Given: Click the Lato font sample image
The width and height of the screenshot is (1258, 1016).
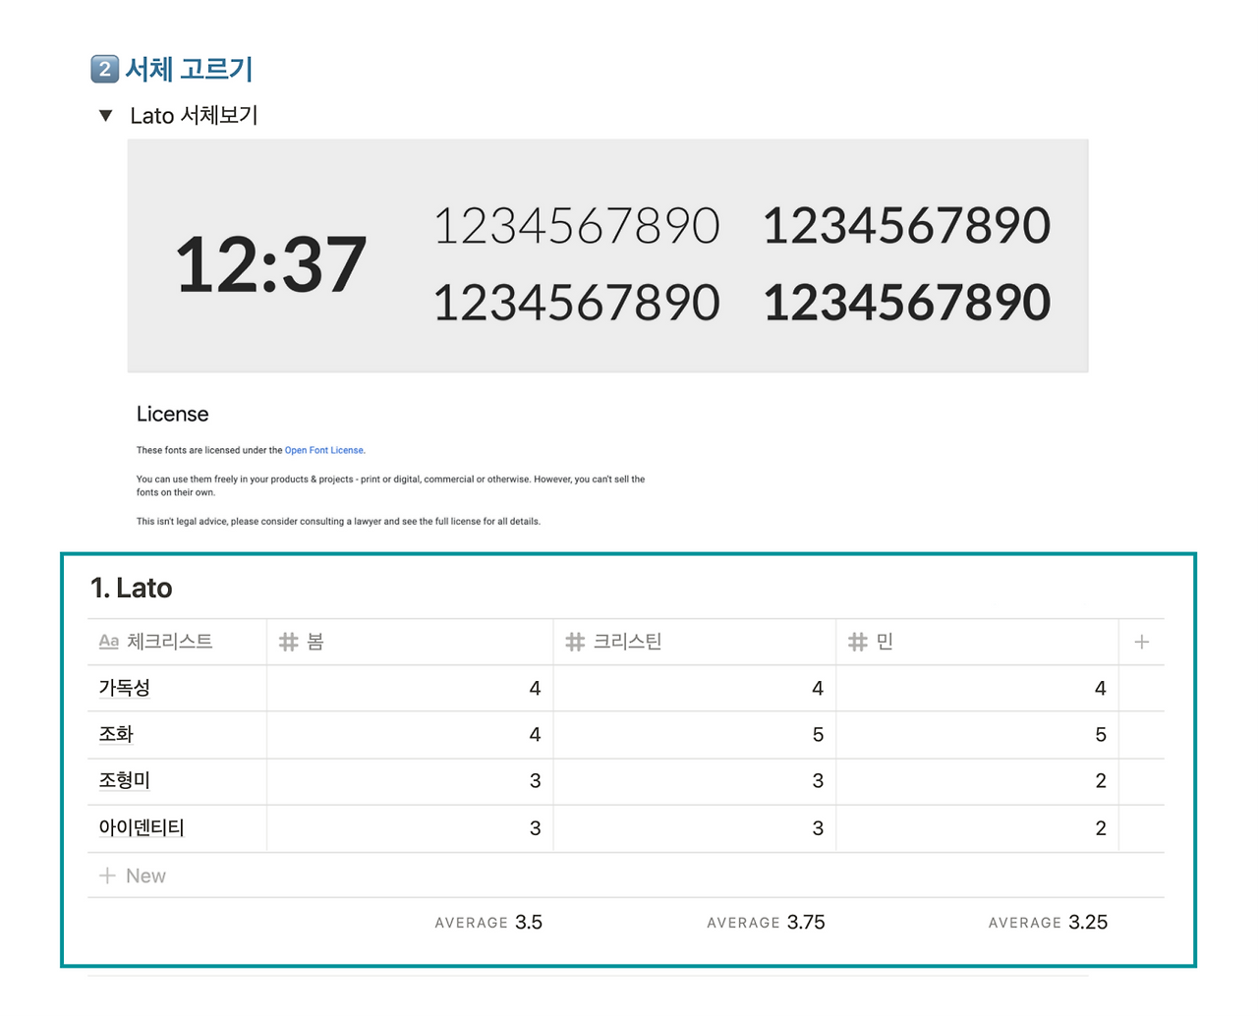Looking at the screenshot, I should pos(607,255).
